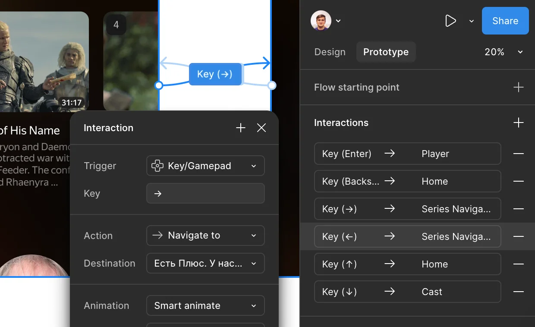The height and width of the screenshot is (327, 535).
Task: Select the Key (Backs...) to Home interaction
Action: (408, 181)
